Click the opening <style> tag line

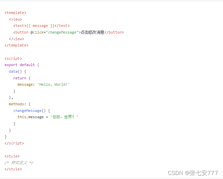click(x=12, y=156)
